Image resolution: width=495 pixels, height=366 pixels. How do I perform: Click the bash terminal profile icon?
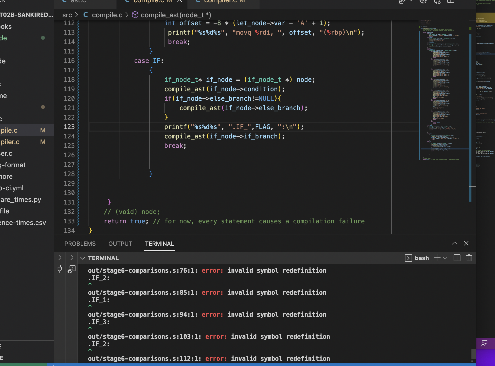pyautogui.click(x=408, y=258)
